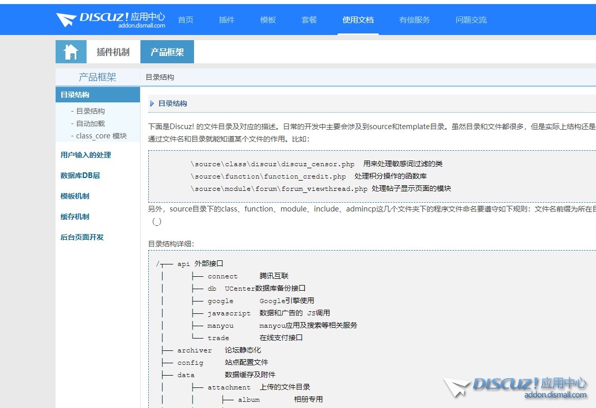
Task: Switch to the 产品框架 tab
Action: (x=167, y=51)
